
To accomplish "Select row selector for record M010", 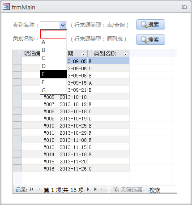I will point(17,126).
